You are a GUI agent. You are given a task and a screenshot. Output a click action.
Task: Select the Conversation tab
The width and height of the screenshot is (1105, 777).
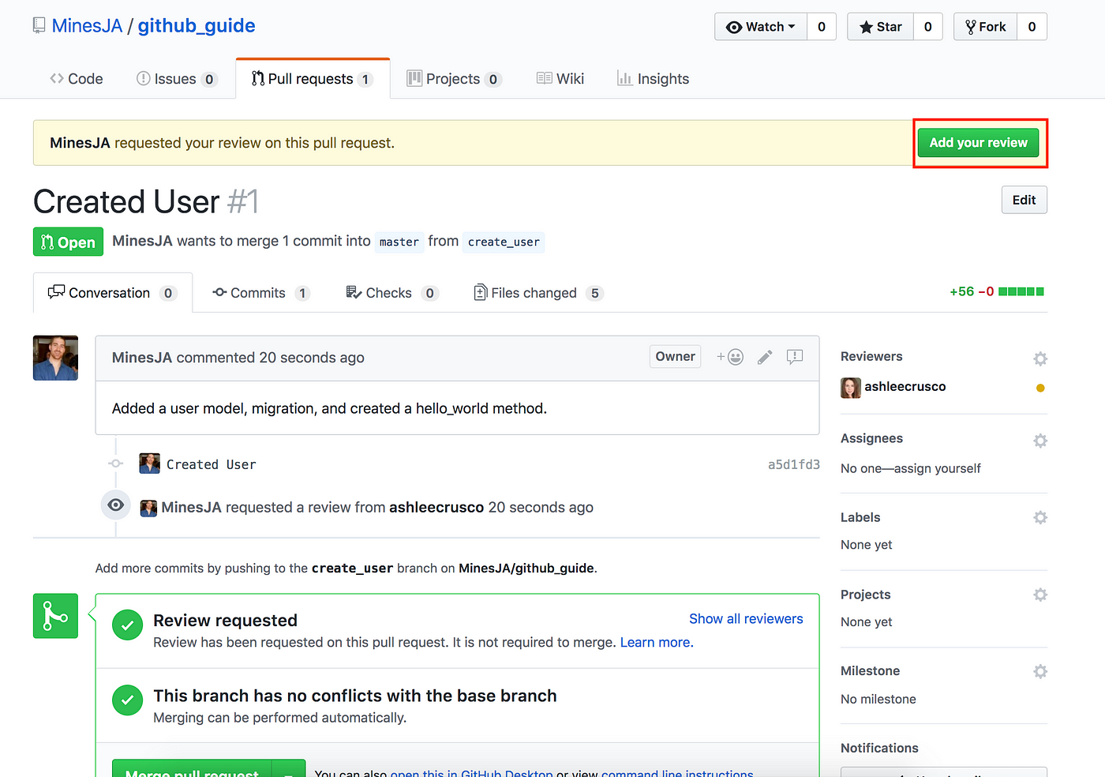click(113, 293)
